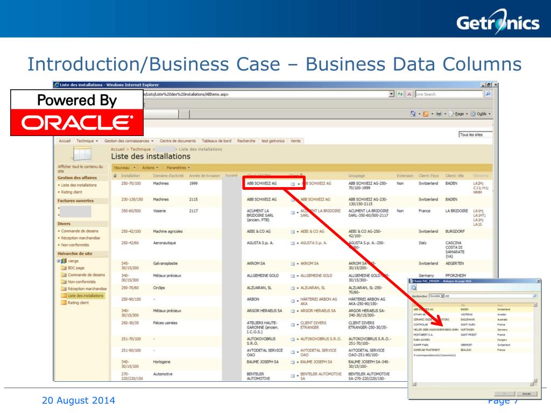
Task: Sort by Client: Pays column header
Action: tap(429, 176)
